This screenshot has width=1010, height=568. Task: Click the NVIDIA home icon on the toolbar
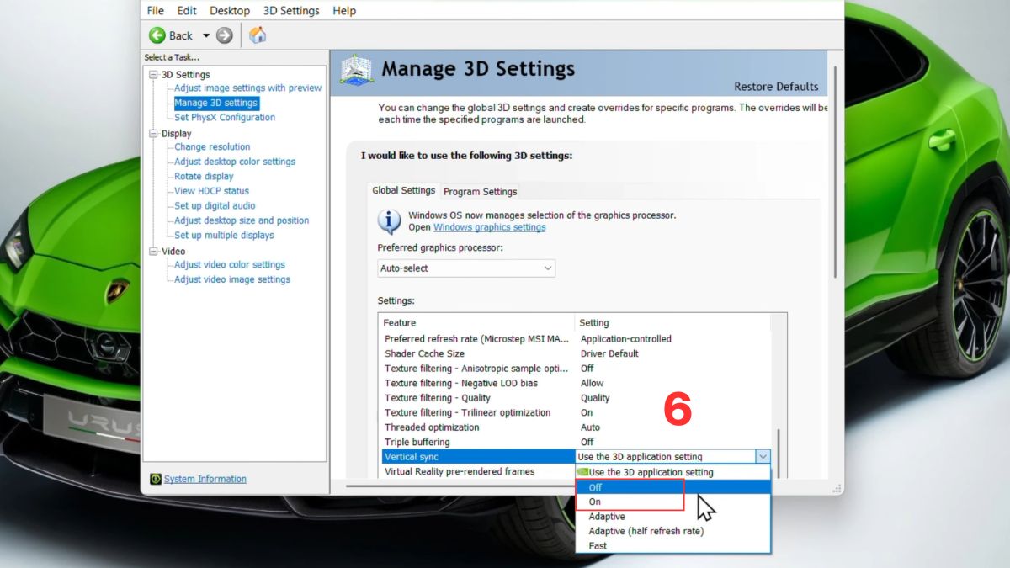point(258,35)
